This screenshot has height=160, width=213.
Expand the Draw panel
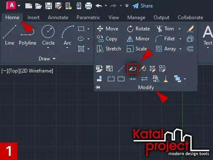pyautogui.click(x=47, y=59)
